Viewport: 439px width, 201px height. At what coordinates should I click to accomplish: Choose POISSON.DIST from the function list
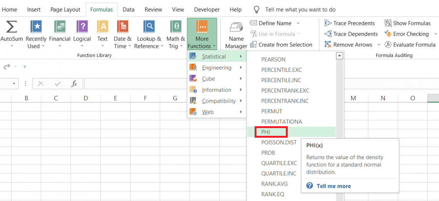pyautogui.click(x=279, y=142)
